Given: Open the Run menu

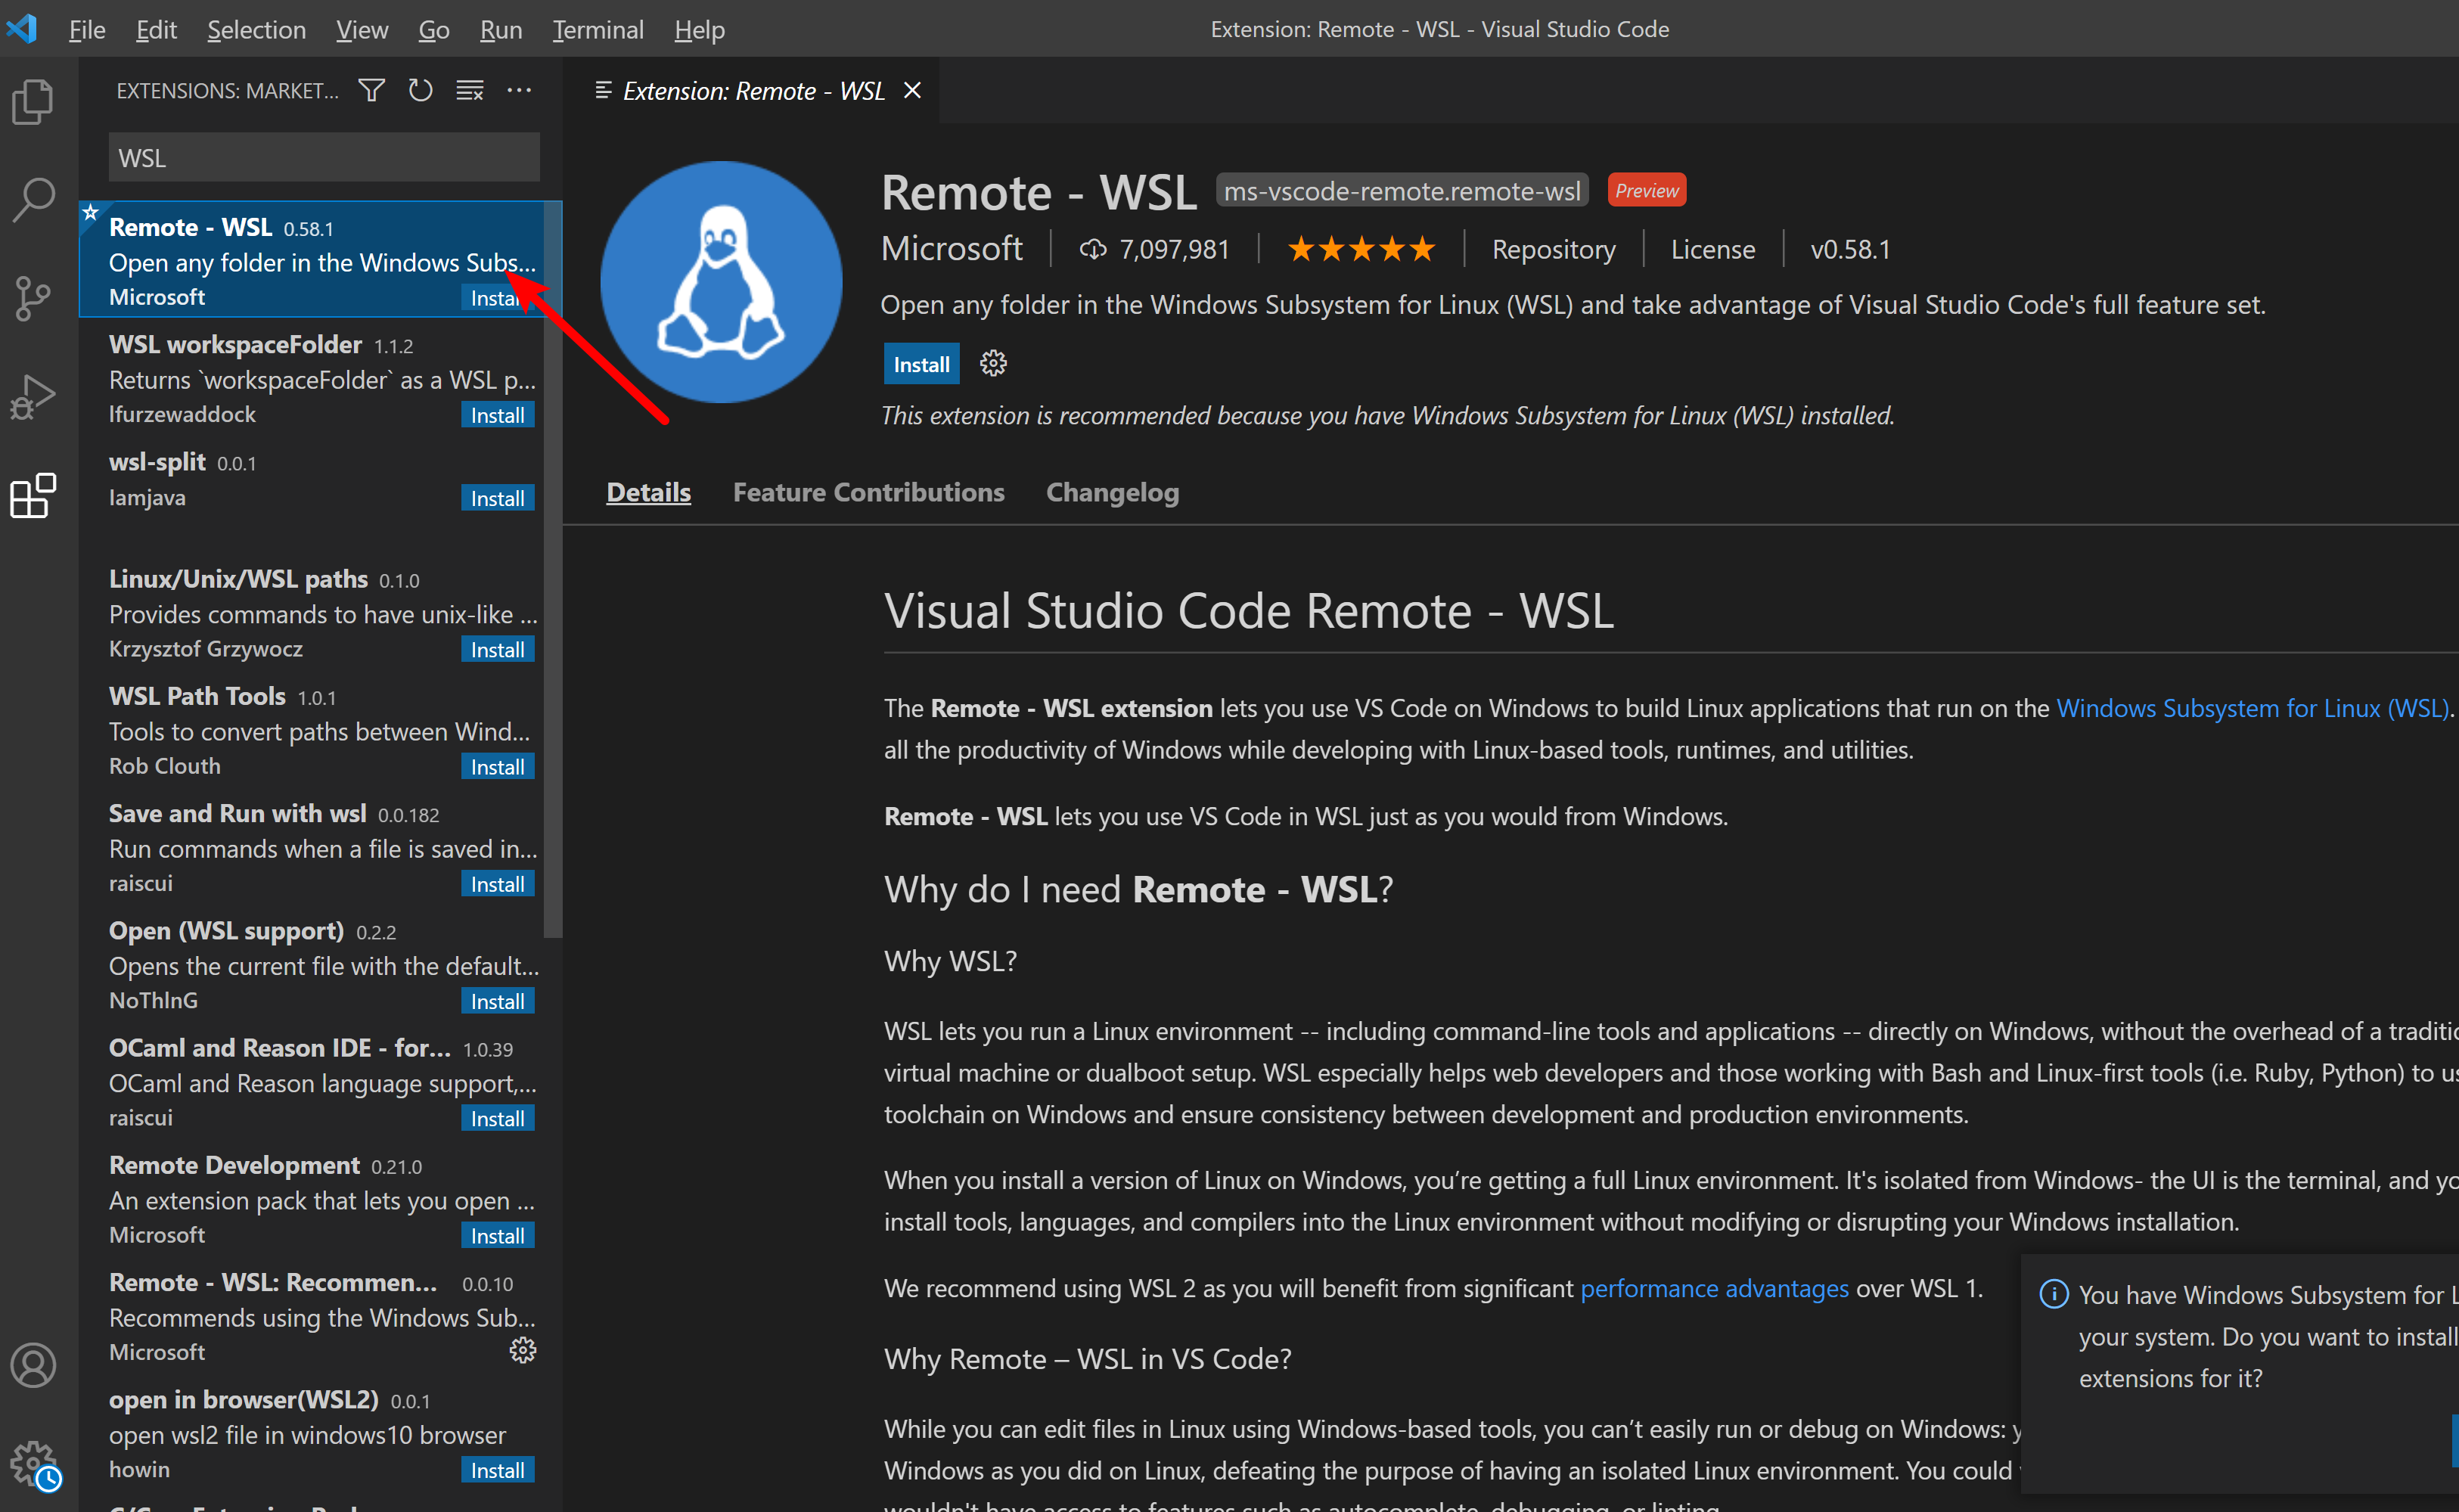Looking at the screenshot, I should (500, 29).
